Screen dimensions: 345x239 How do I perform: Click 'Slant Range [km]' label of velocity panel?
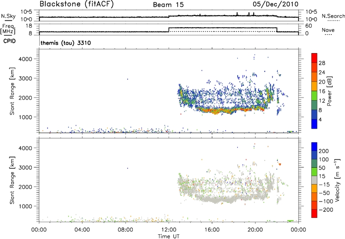12,180
